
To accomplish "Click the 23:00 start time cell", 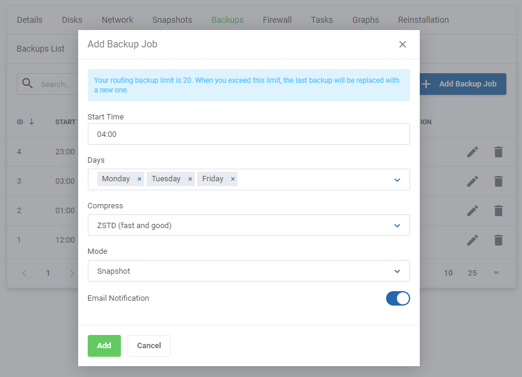I will (65, 152).
